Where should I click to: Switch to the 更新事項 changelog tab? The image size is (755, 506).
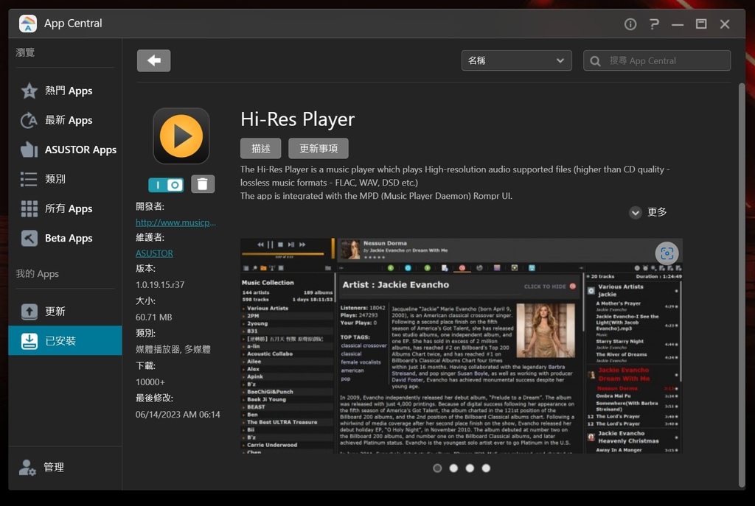pyautogui.click(x=319, y=149)
